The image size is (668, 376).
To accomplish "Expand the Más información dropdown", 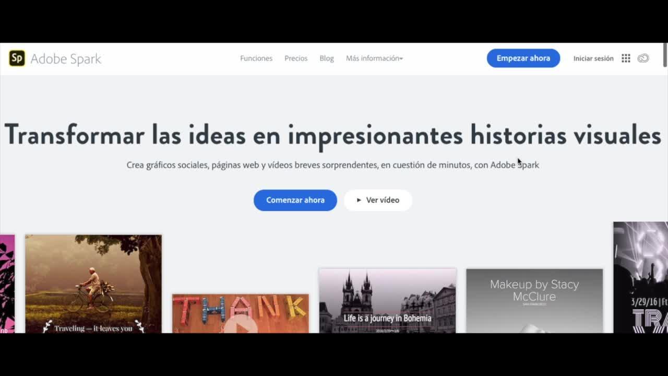I will pyautogui.click(x=374, y=58).
